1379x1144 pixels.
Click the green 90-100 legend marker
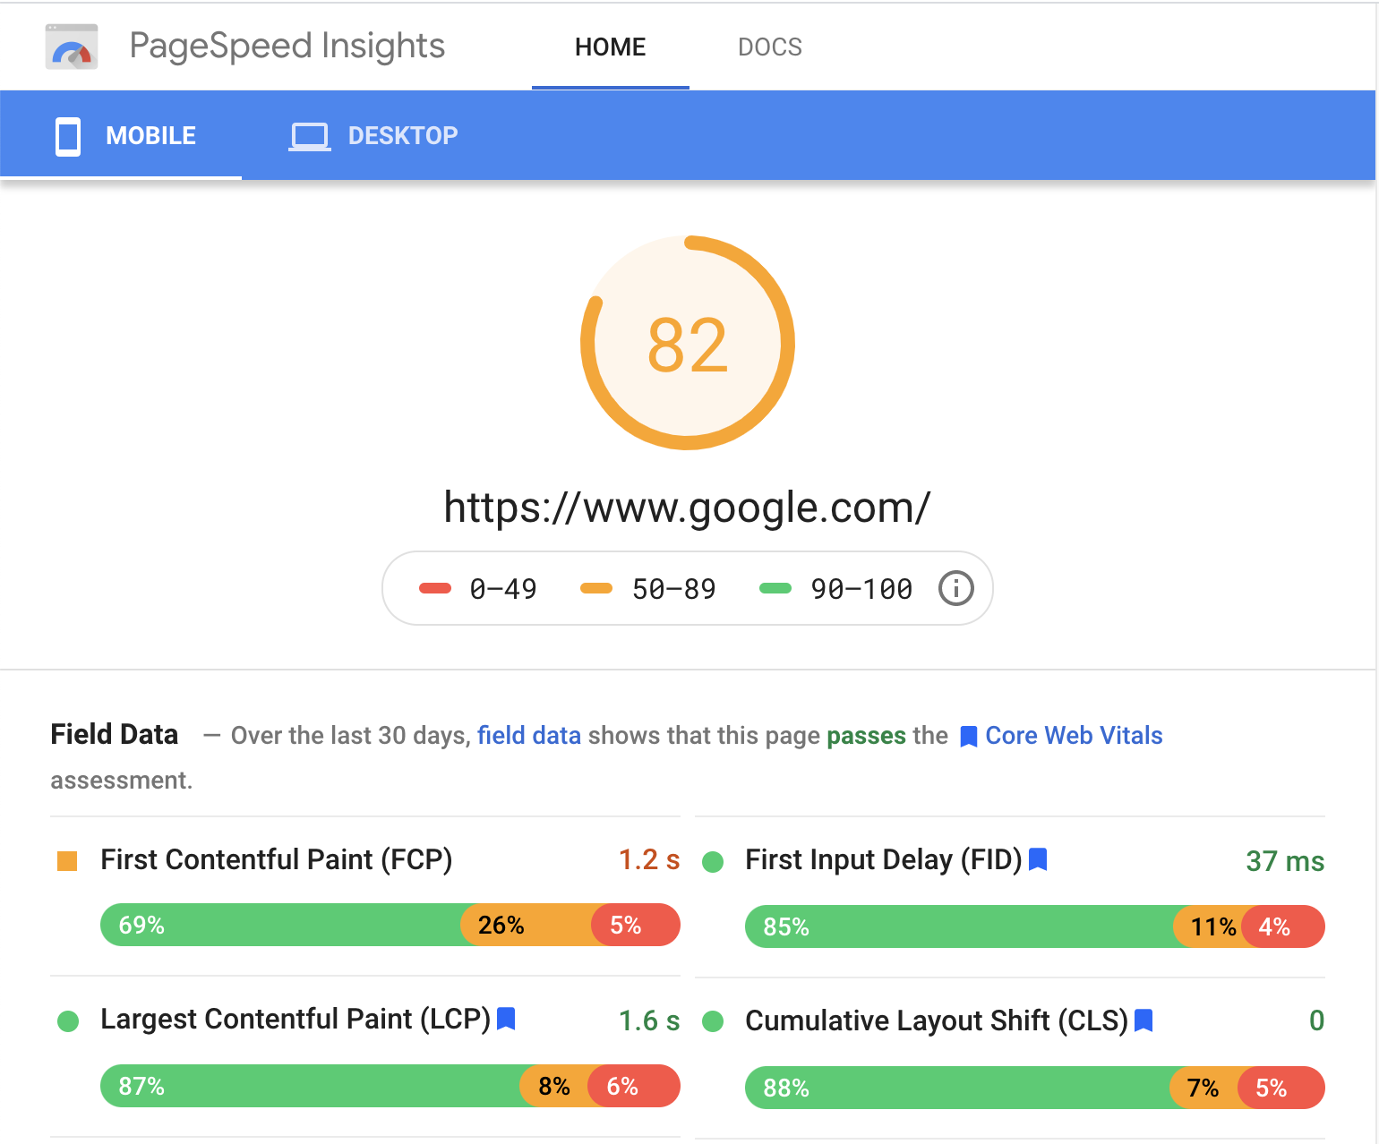click(775, 588)
